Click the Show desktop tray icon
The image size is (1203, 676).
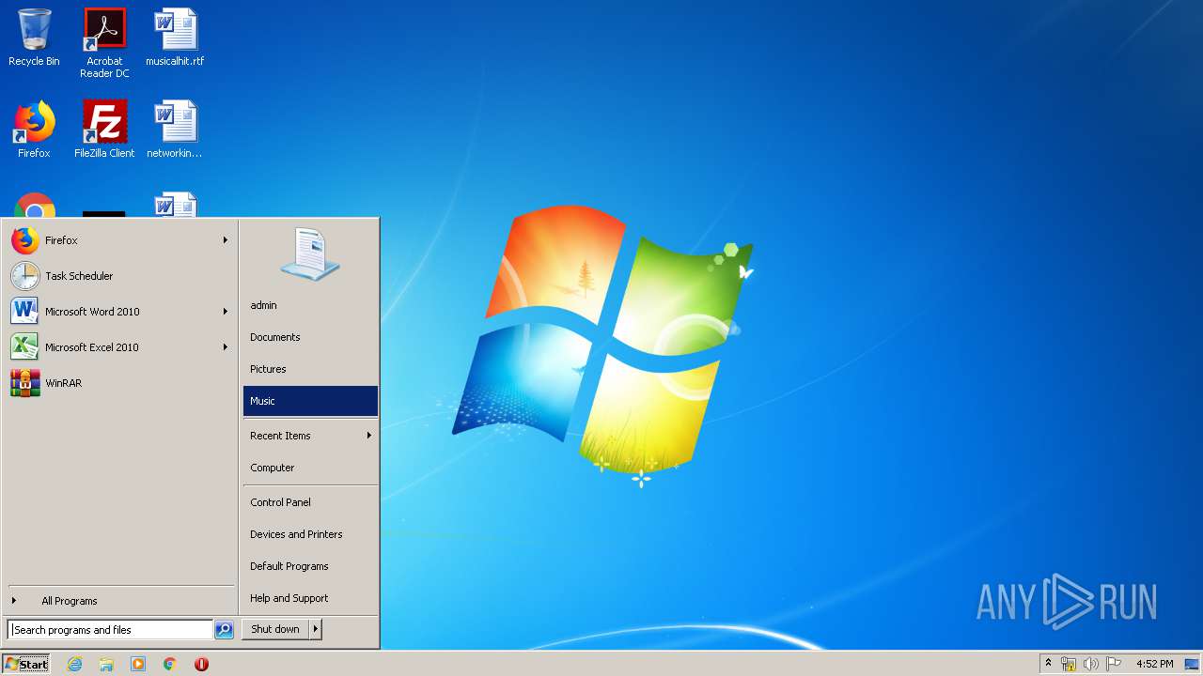(1192, 664)
